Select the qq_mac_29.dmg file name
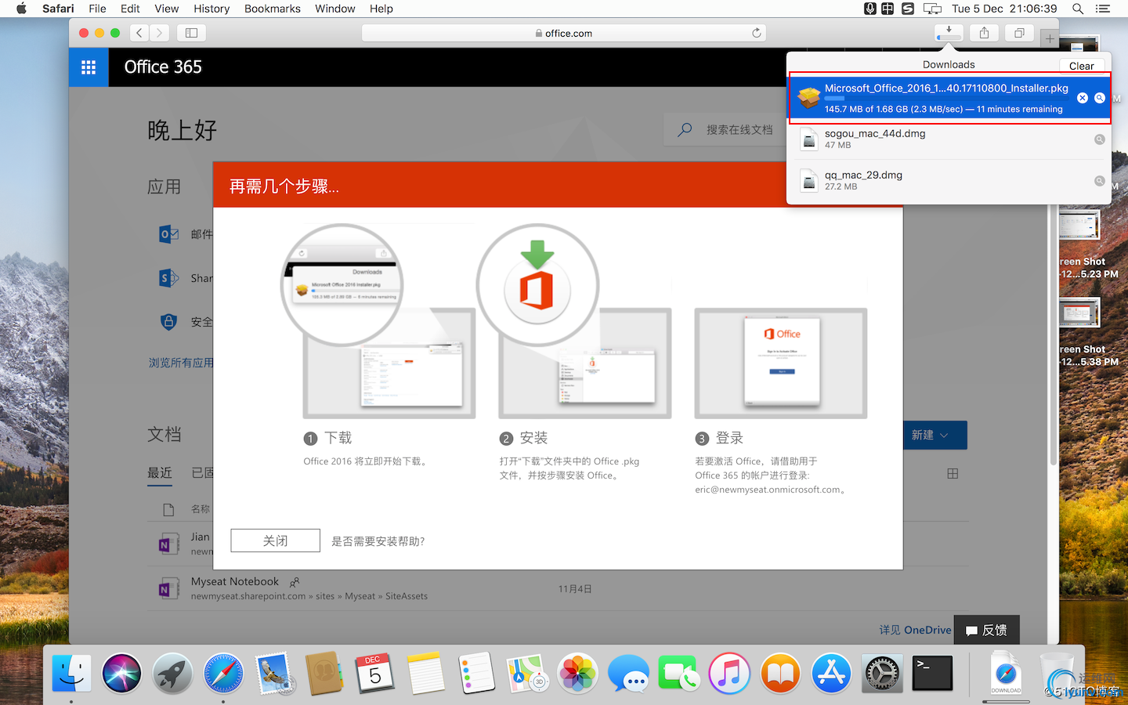The width and height of the screenshot is (1128, 705). point(863,175)
